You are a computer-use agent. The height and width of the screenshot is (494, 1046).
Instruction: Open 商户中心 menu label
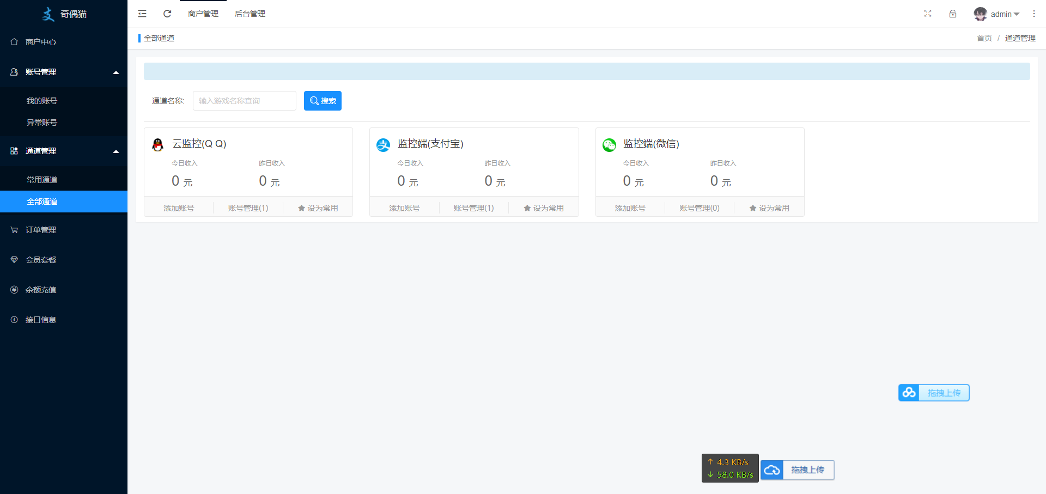click(x=41, y=42)
